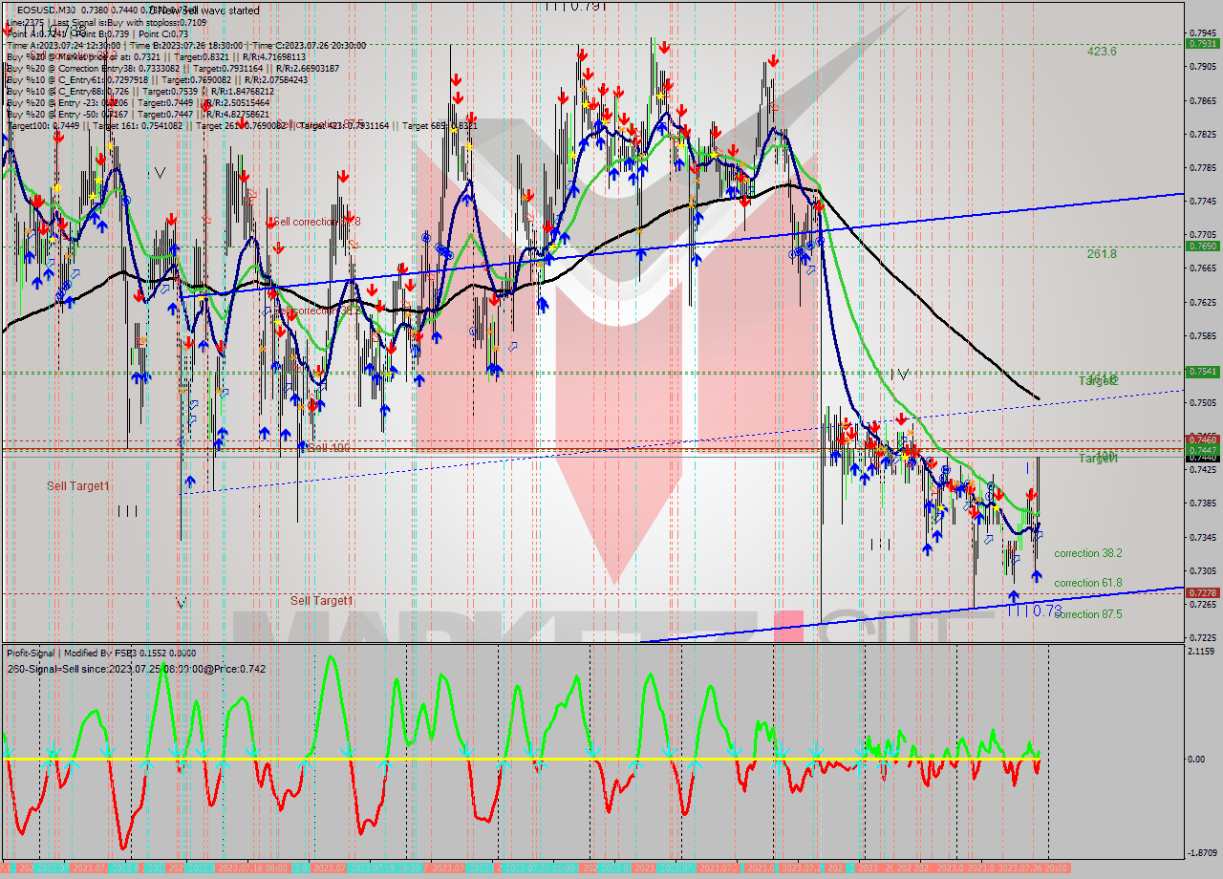Click the 'I V' wave label near Target2

(898, 375)
